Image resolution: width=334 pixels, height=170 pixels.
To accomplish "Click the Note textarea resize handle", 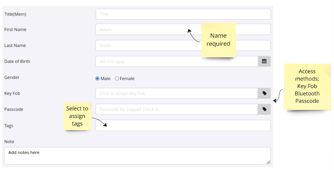I will click(x=268, y=162).
